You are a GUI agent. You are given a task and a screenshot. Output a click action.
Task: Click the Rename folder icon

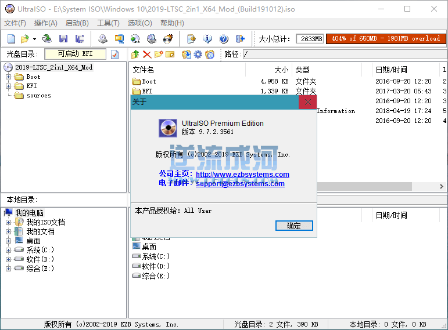click(170, 54)
